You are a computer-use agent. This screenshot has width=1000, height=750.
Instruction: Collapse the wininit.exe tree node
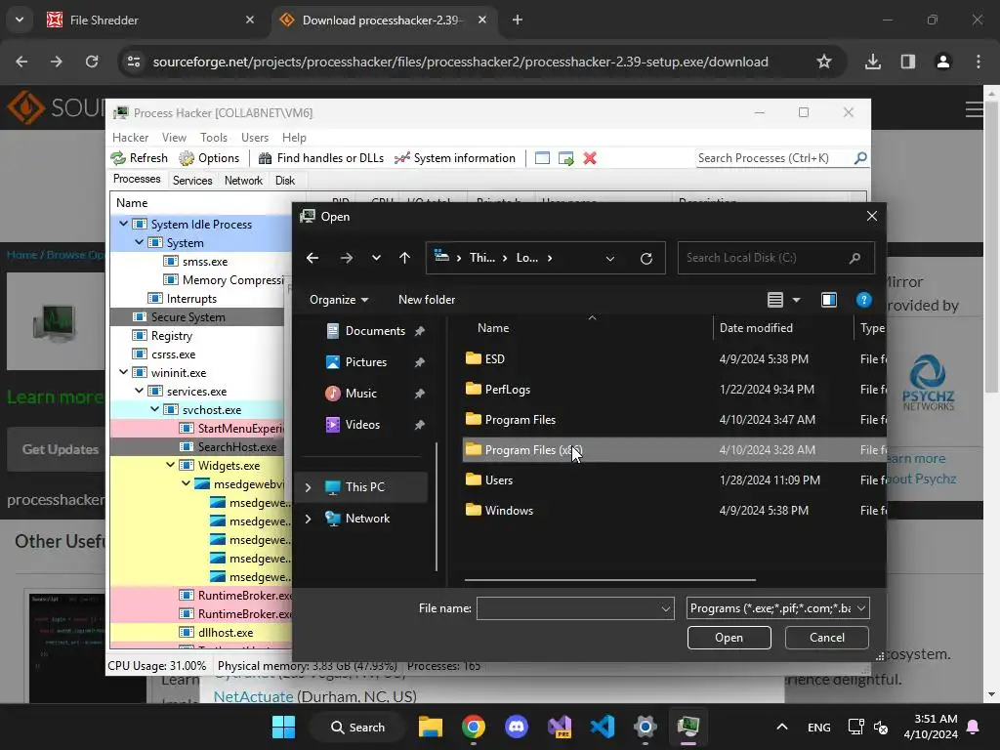124,372
